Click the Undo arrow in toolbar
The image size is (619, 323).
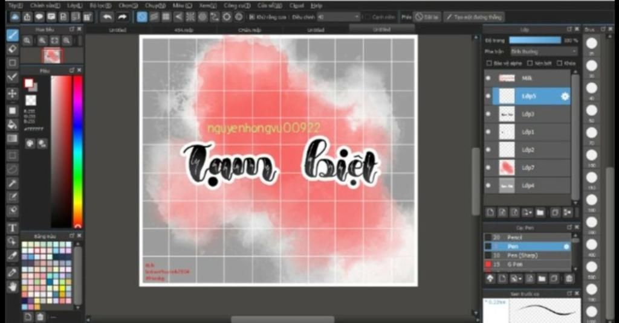click(107, 17)
